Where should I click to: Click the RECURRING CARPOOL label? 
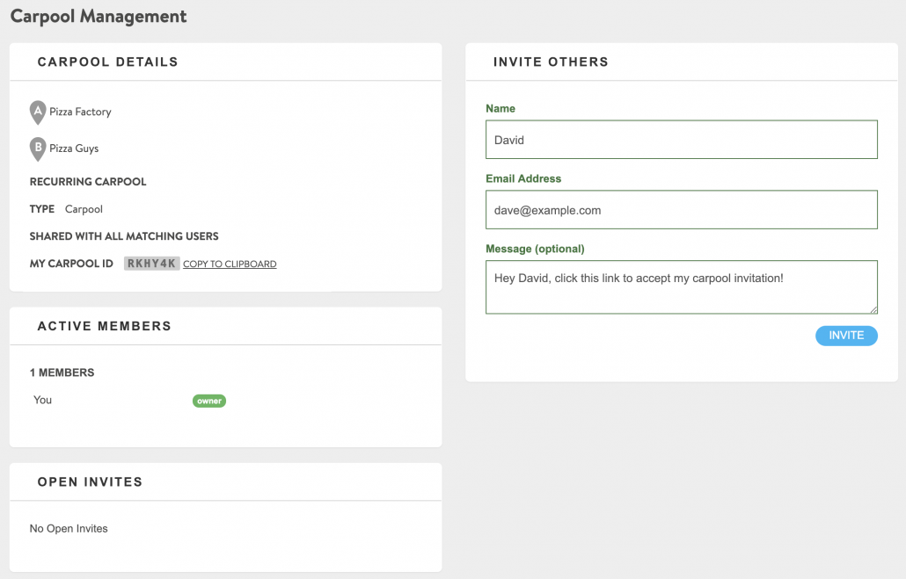click(x=88, y=181)
